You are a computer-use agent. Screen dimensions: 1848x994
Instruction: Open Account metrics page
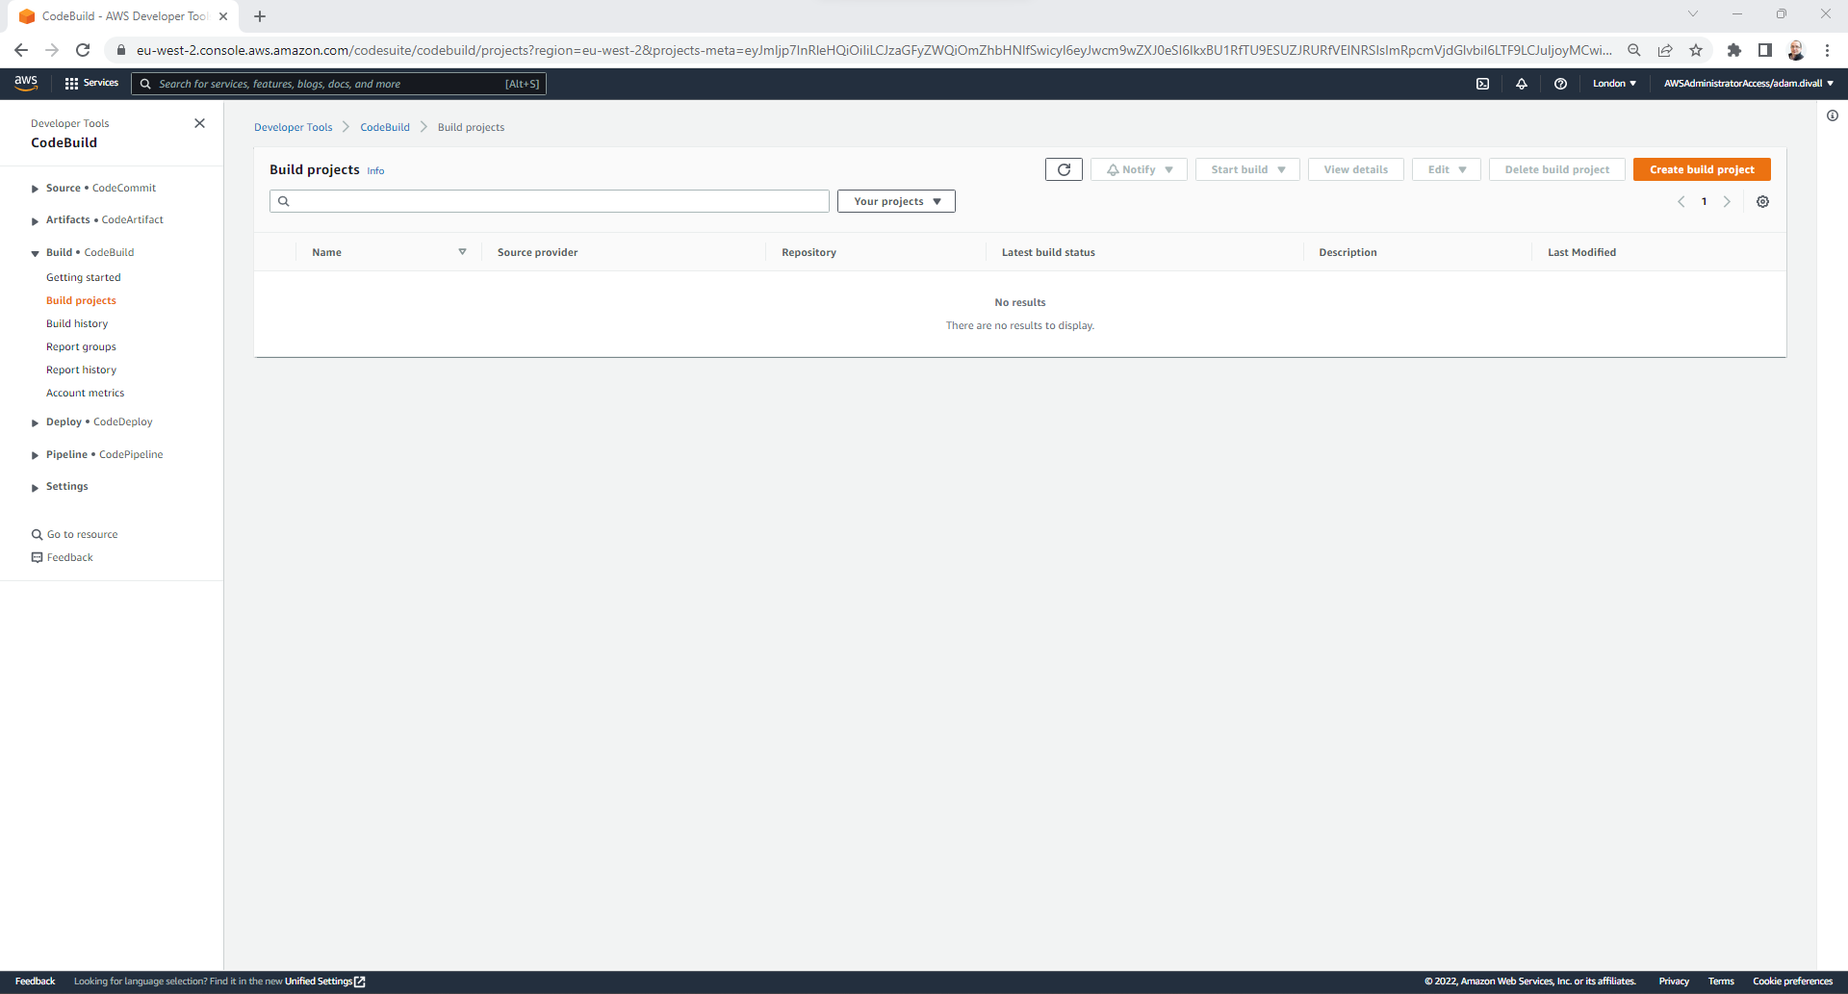[x=85, y=393]
